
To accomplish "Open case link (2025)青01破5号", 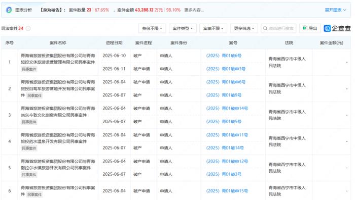I will [224, 122].
